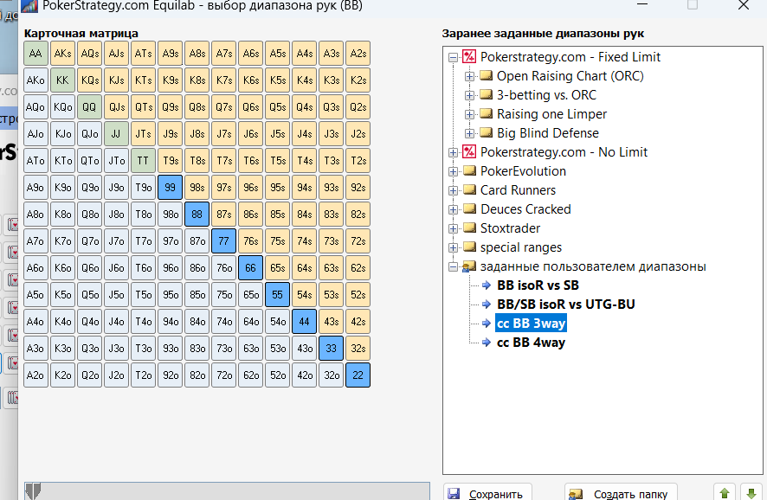Select the QJs hand cell
The height and width of the screenshot is (500, 767).
pos(116,107)
